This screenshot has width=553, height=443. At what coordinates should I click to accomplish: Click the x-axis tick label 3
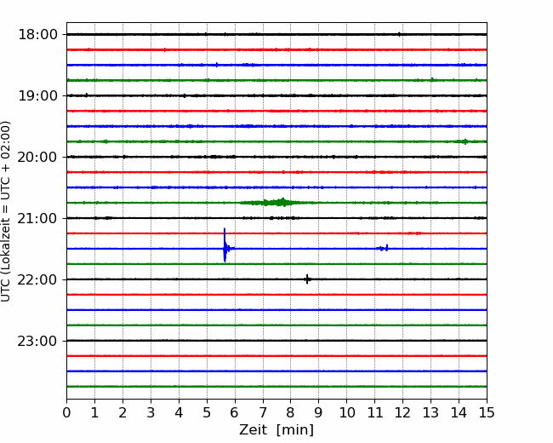(151, 412)
